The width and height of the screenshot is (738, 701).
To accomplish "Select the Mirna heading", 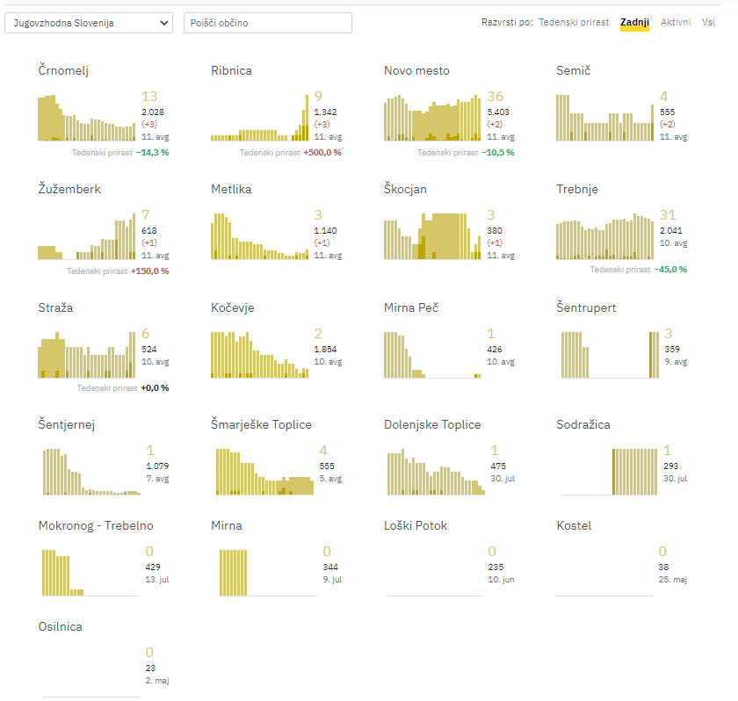I will [227, 525].
